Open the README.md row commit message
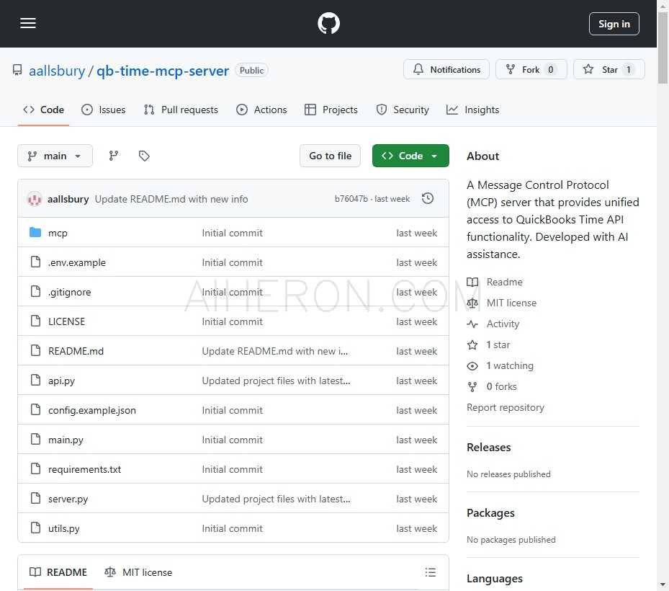Screen dimensions: 669x591 coord(275,351)
